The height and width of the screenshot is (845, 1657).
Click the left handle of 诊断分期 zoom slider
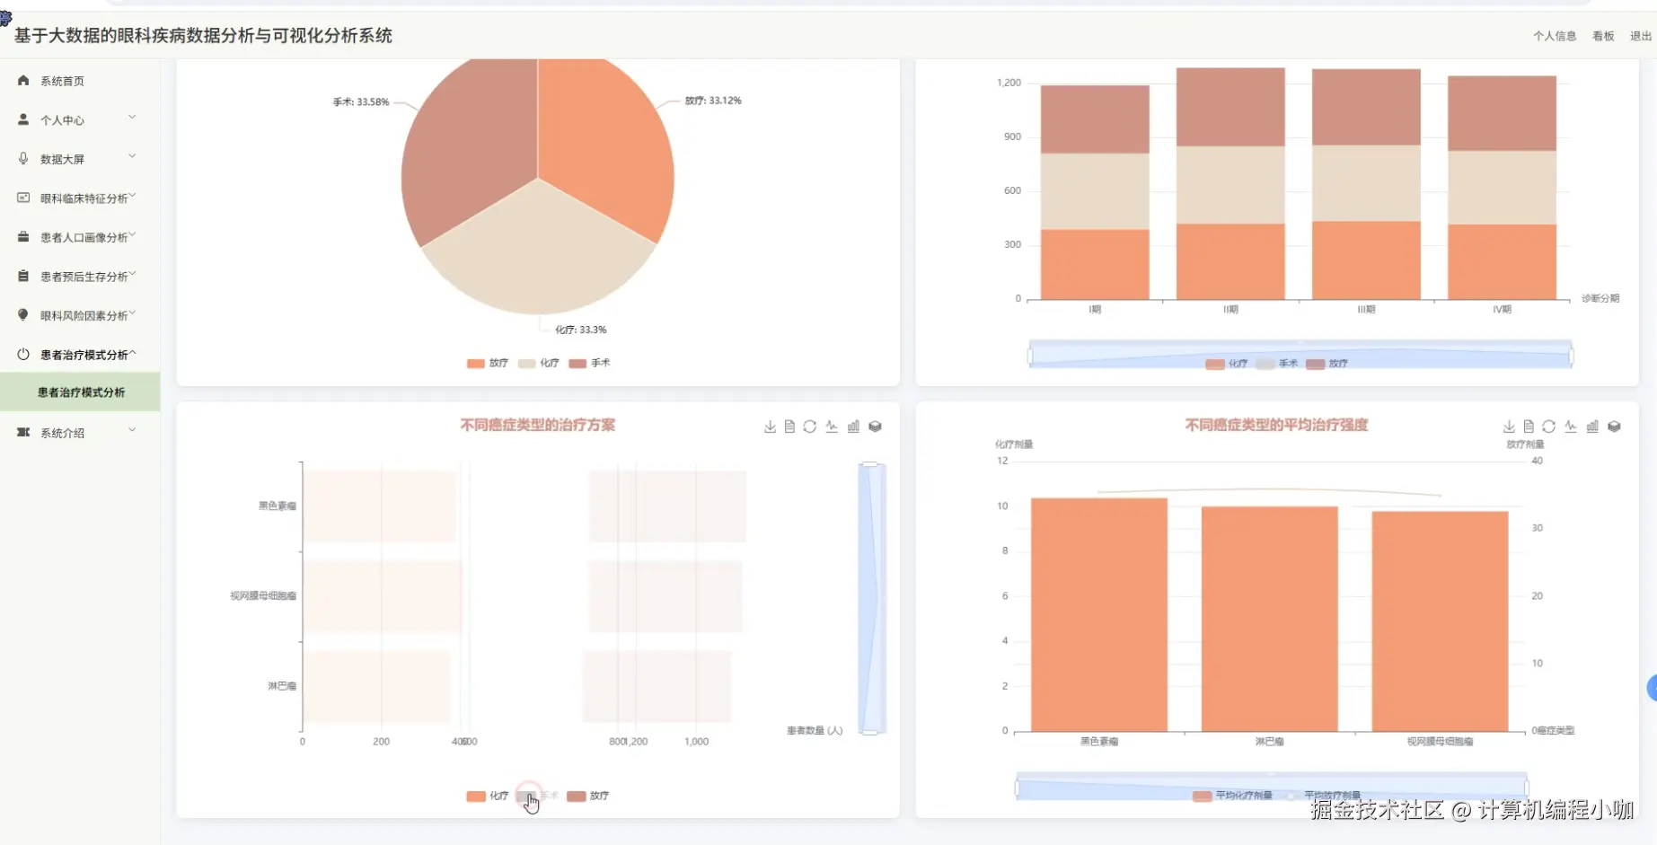(x=1029, y=356)
